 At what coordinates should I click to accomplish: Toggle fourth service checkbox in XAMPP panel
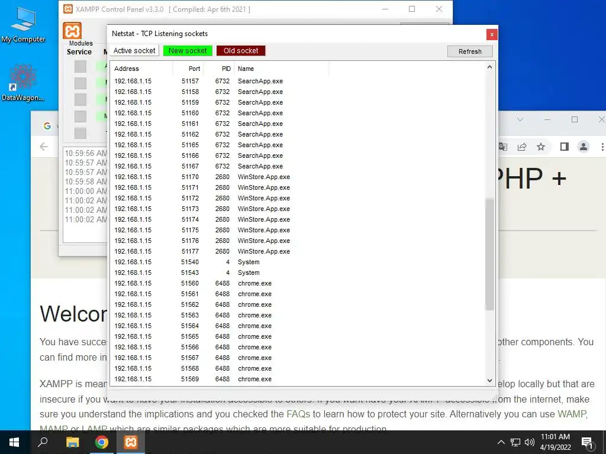click(x=80, y=116)
